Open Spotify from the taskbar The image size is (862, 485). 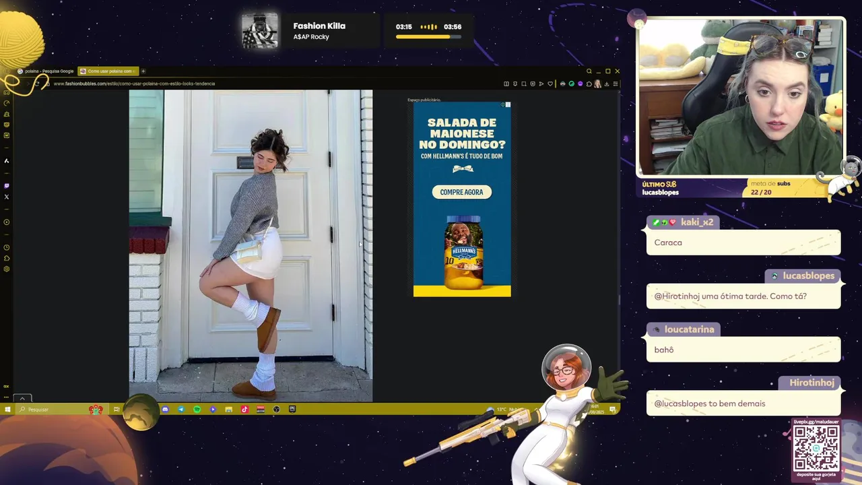click(x=197, y=409)
